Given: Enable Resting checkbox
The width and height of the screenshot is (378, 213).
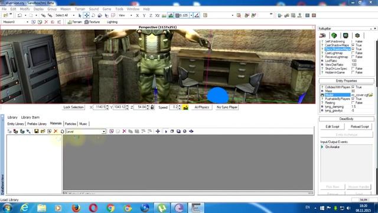Looking at the screenshot, I should (353, 102).
